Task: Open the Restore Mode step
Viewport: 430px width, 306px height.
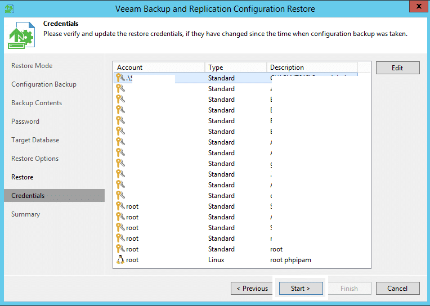Action: tap(32, 66)
